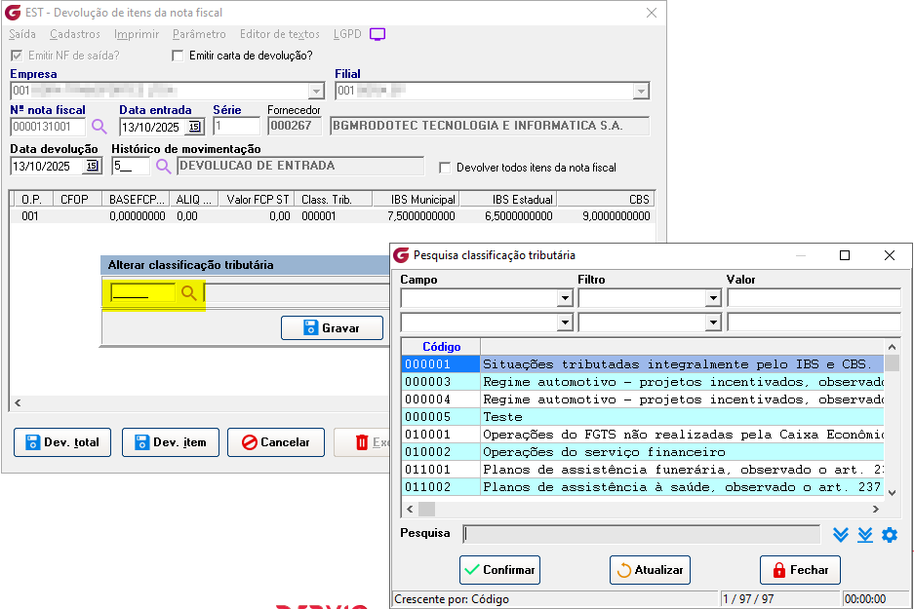Click the Dev. item button
914x609 pixels.
[171, 442]
